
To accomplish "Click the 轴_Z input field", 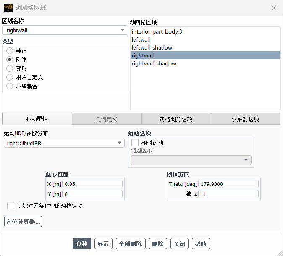I will coord(228,194).
